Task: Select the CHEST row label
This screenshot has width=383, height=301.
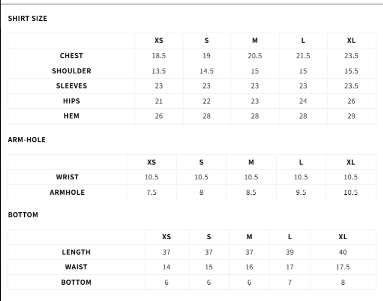Action: click(x=71, y=56)
